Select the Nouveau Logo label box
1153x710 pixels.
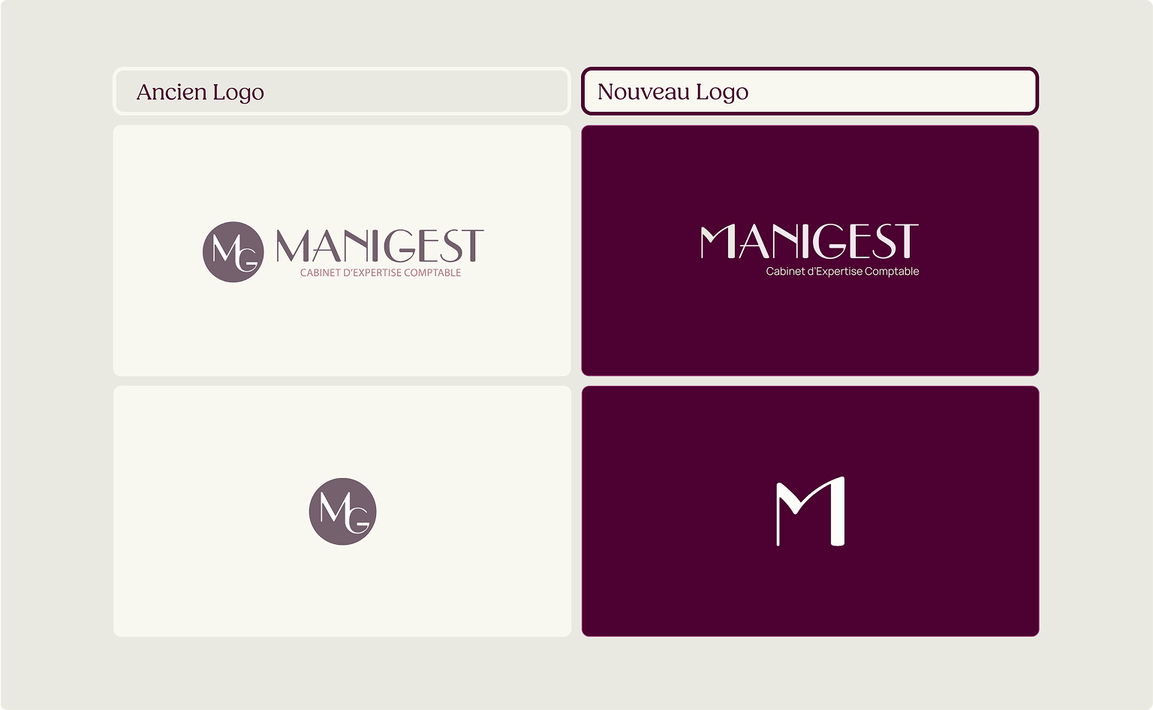pyautogui.click(x=810, y=91)
